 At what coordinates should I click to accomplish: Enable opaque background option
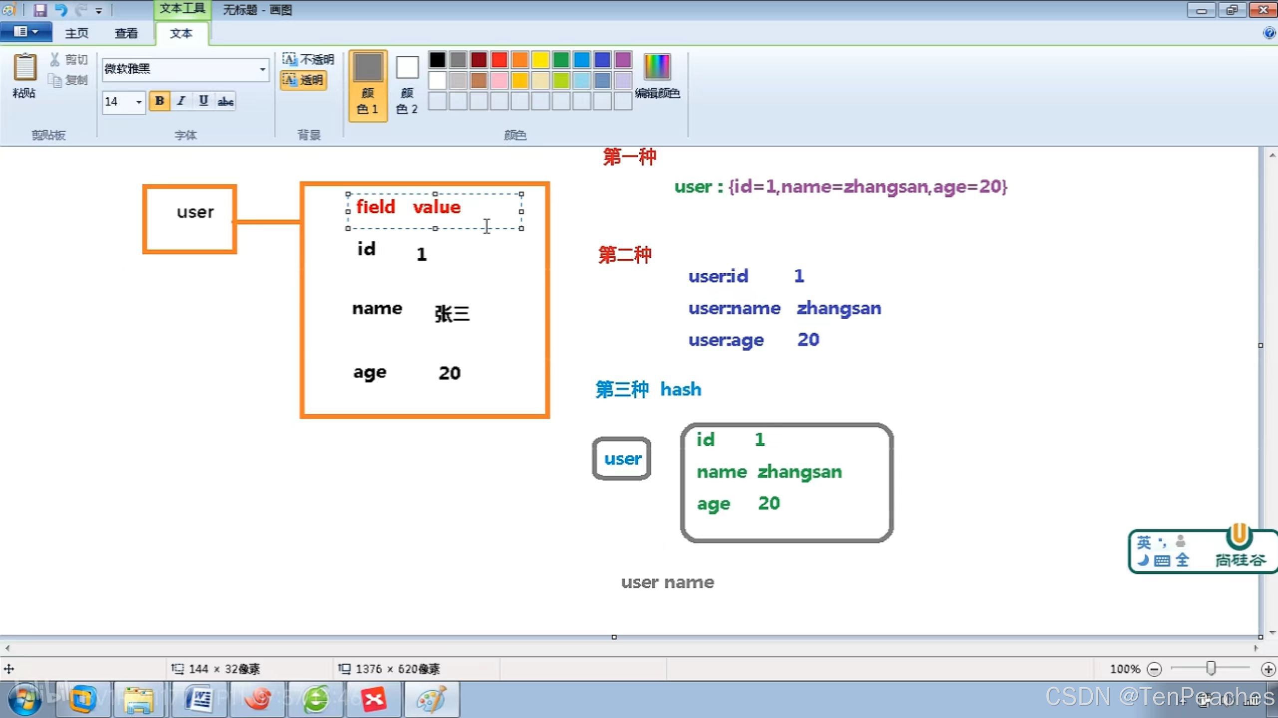tap(308, 59)
